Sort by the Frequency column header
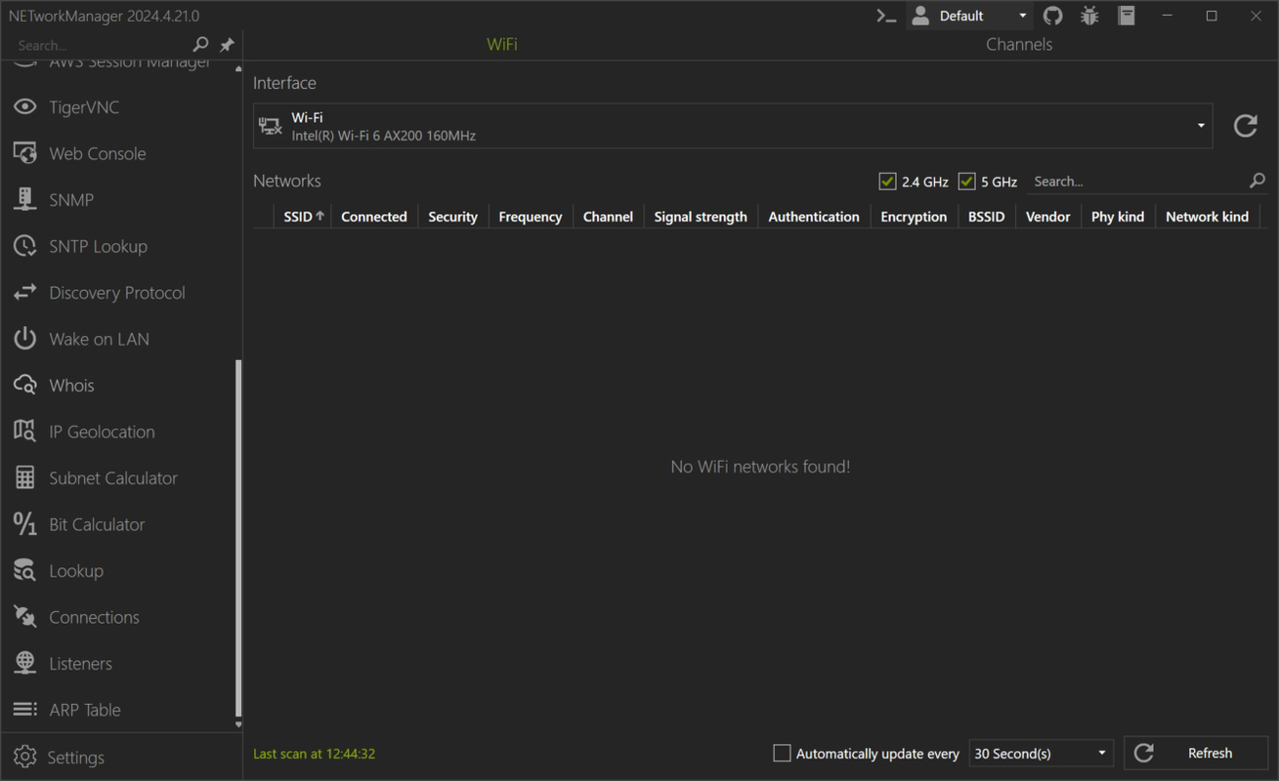This screenshot has width=1279, height=781. tap(531, 217)
